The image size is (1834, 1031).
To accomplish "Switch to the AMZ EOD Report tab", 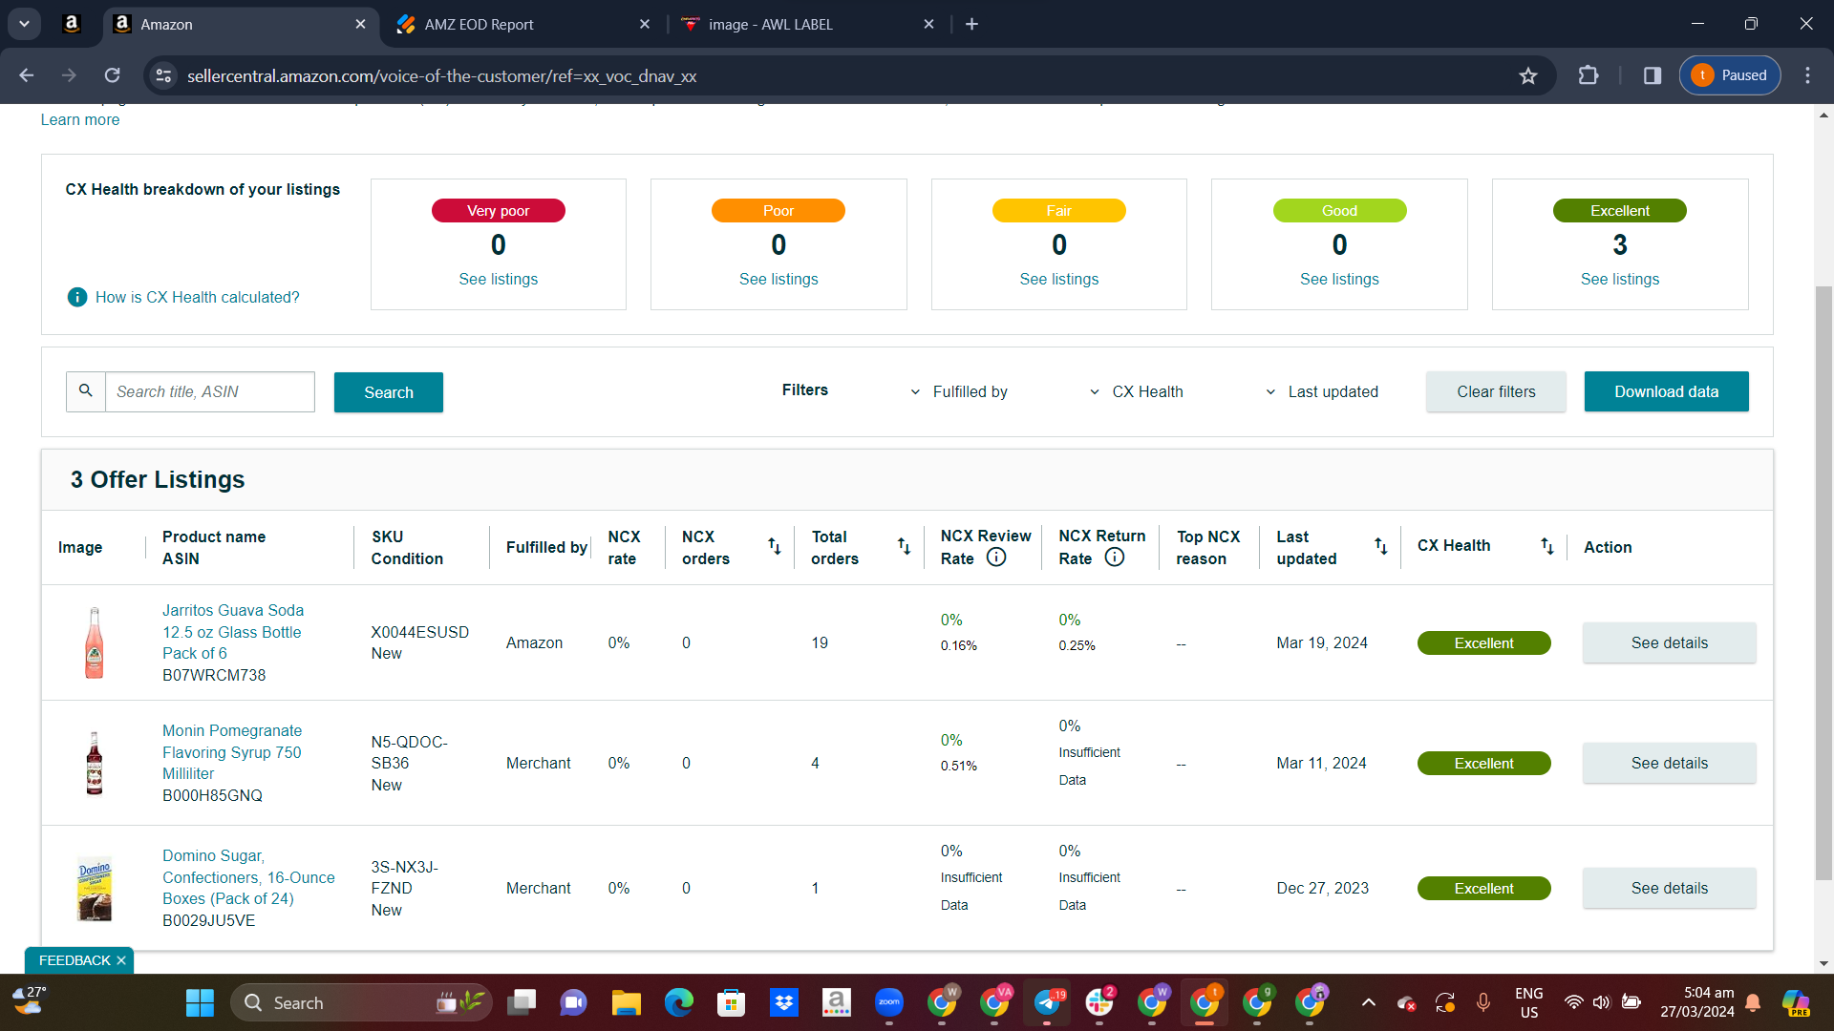I will coord(523,24).
